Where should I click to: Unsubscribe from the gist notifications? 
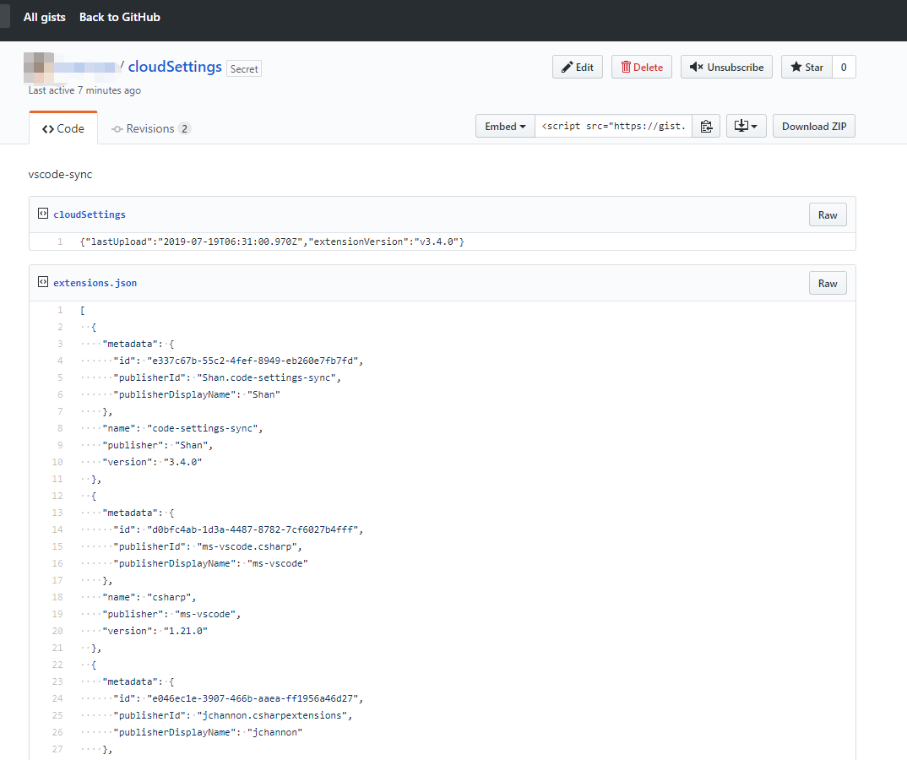coord(726,68)
